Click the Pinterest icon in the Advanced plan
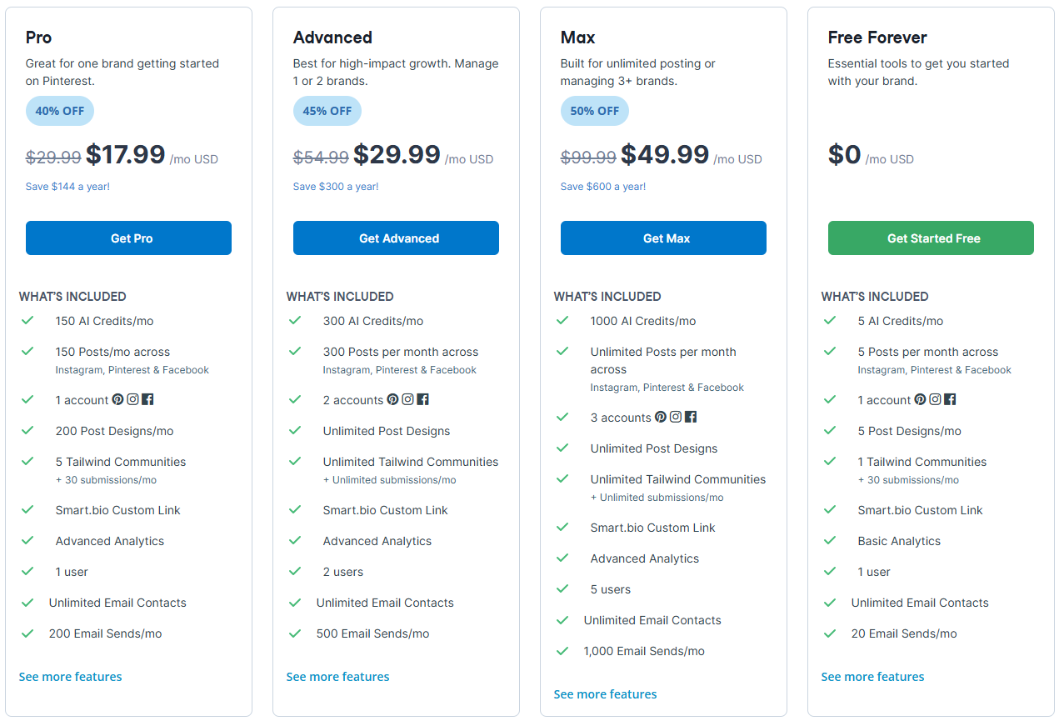The image size is (1059, 721). (x=394, y=399)
